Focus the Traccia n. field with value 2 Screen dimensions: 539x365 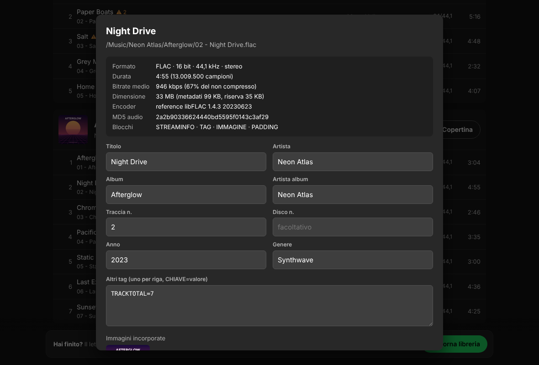(x=186, y=227)
